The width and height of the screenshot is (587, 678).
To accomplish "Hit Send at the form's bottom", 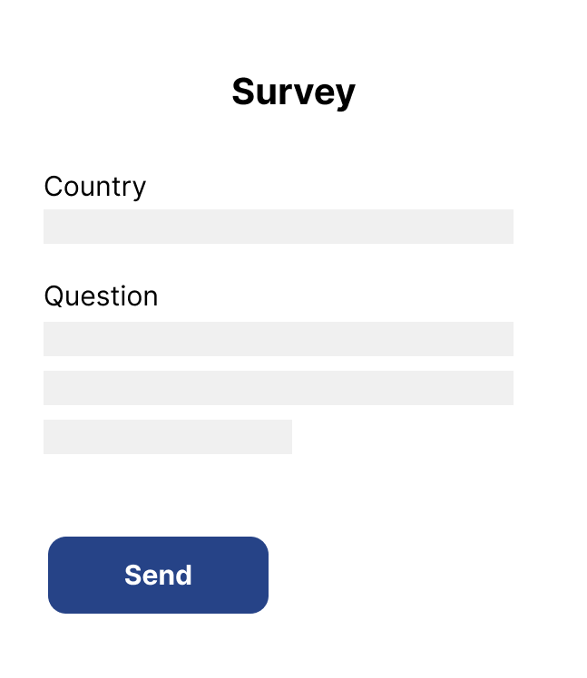I will click(x=158, y=575).
